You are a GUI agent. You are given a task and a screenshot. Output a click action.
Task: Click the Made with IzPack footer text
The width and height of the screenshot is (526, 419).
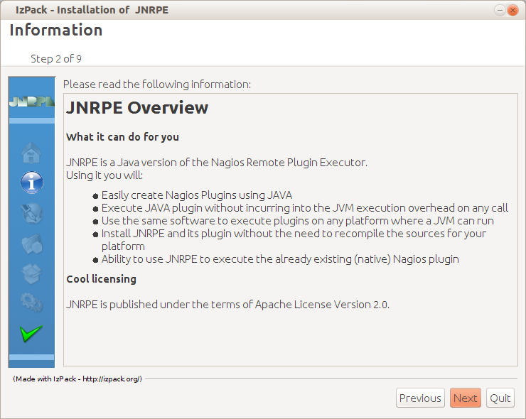pyautogui.click(x=77, y=379)
